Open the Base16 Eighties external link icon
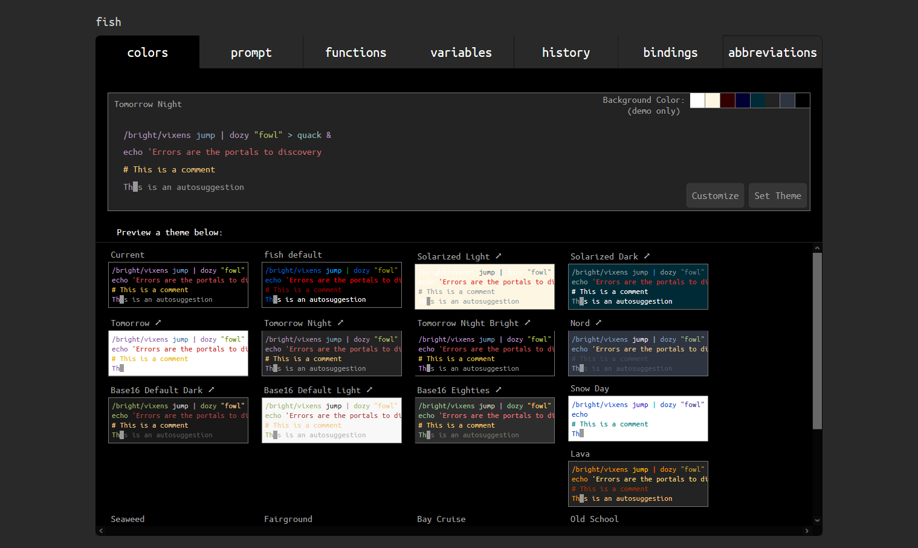The height and width of the screenshot is (548, 918). tap(499, 390)
